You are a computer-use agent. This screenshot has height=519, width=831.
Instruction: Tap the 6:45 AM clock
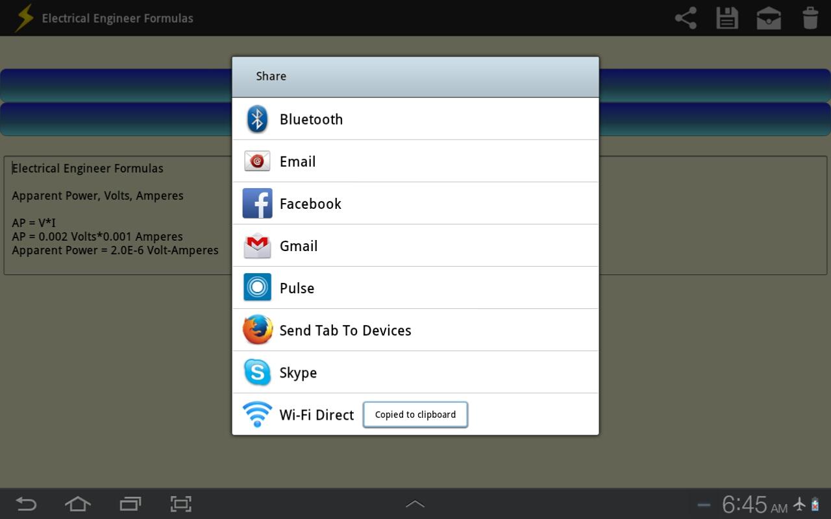click(754, 504)
